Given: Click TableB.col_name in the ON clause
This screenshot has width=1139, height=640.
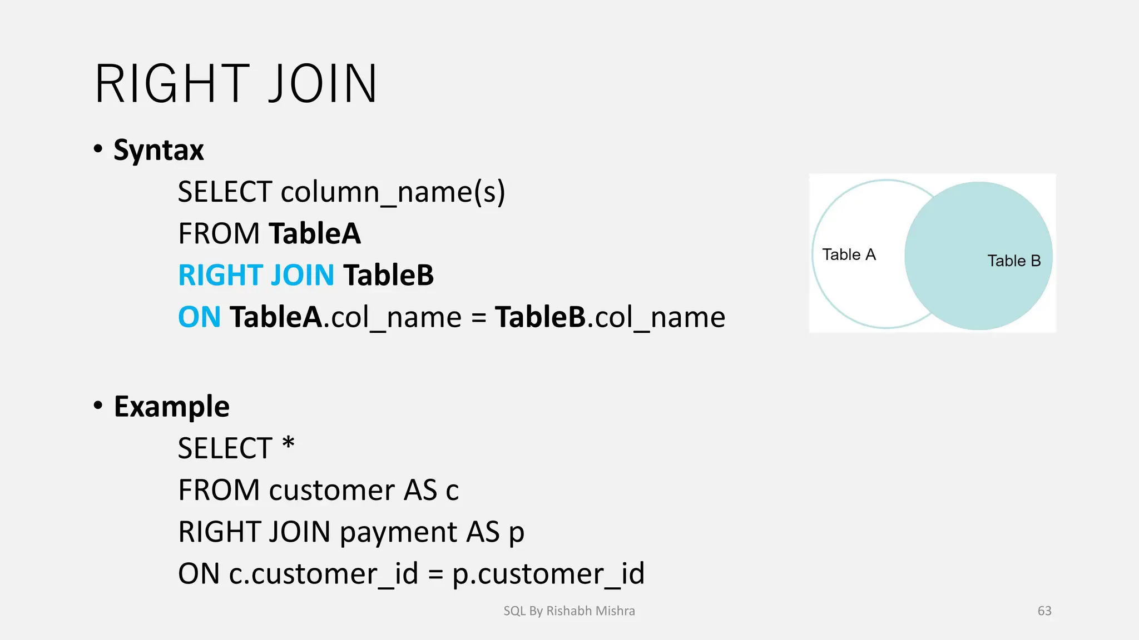Looking at the screenshot, I should [610, 317].
